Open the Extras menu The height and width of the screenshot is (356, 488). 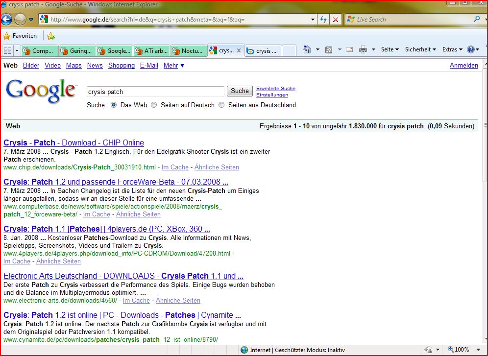pos(452,49)
